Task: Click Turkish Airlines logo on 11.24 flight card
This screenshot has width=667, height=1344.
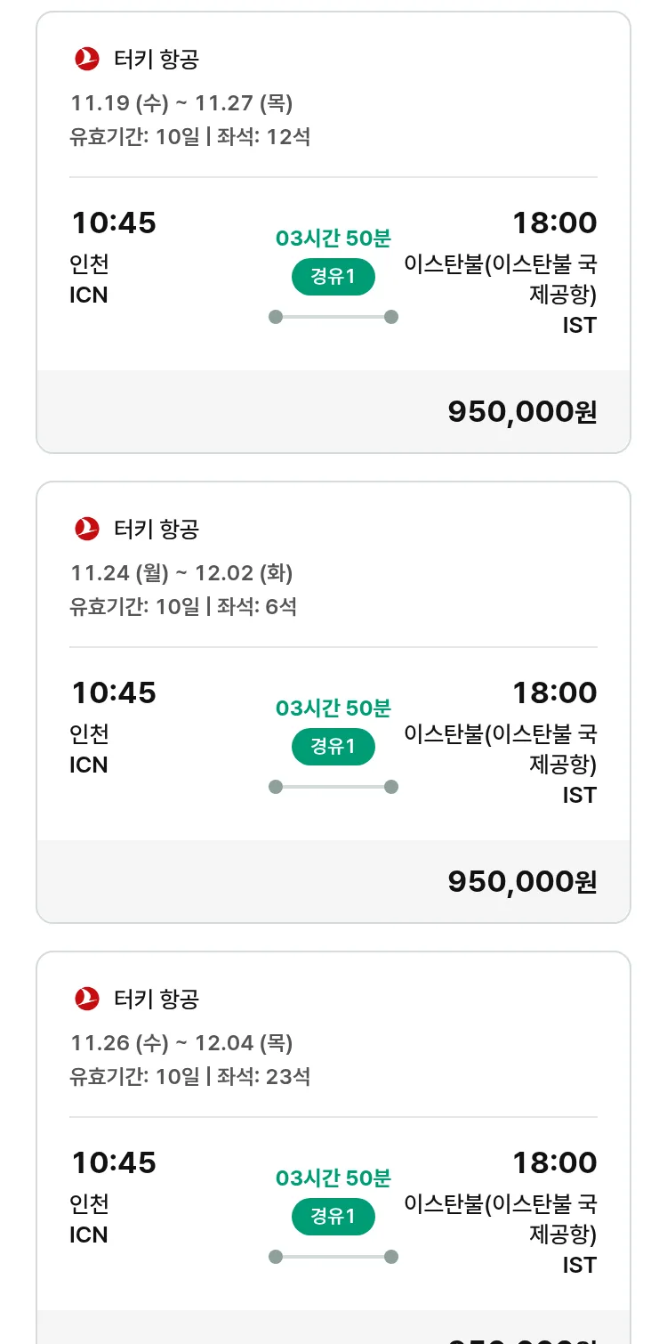Action: (87, 529)
